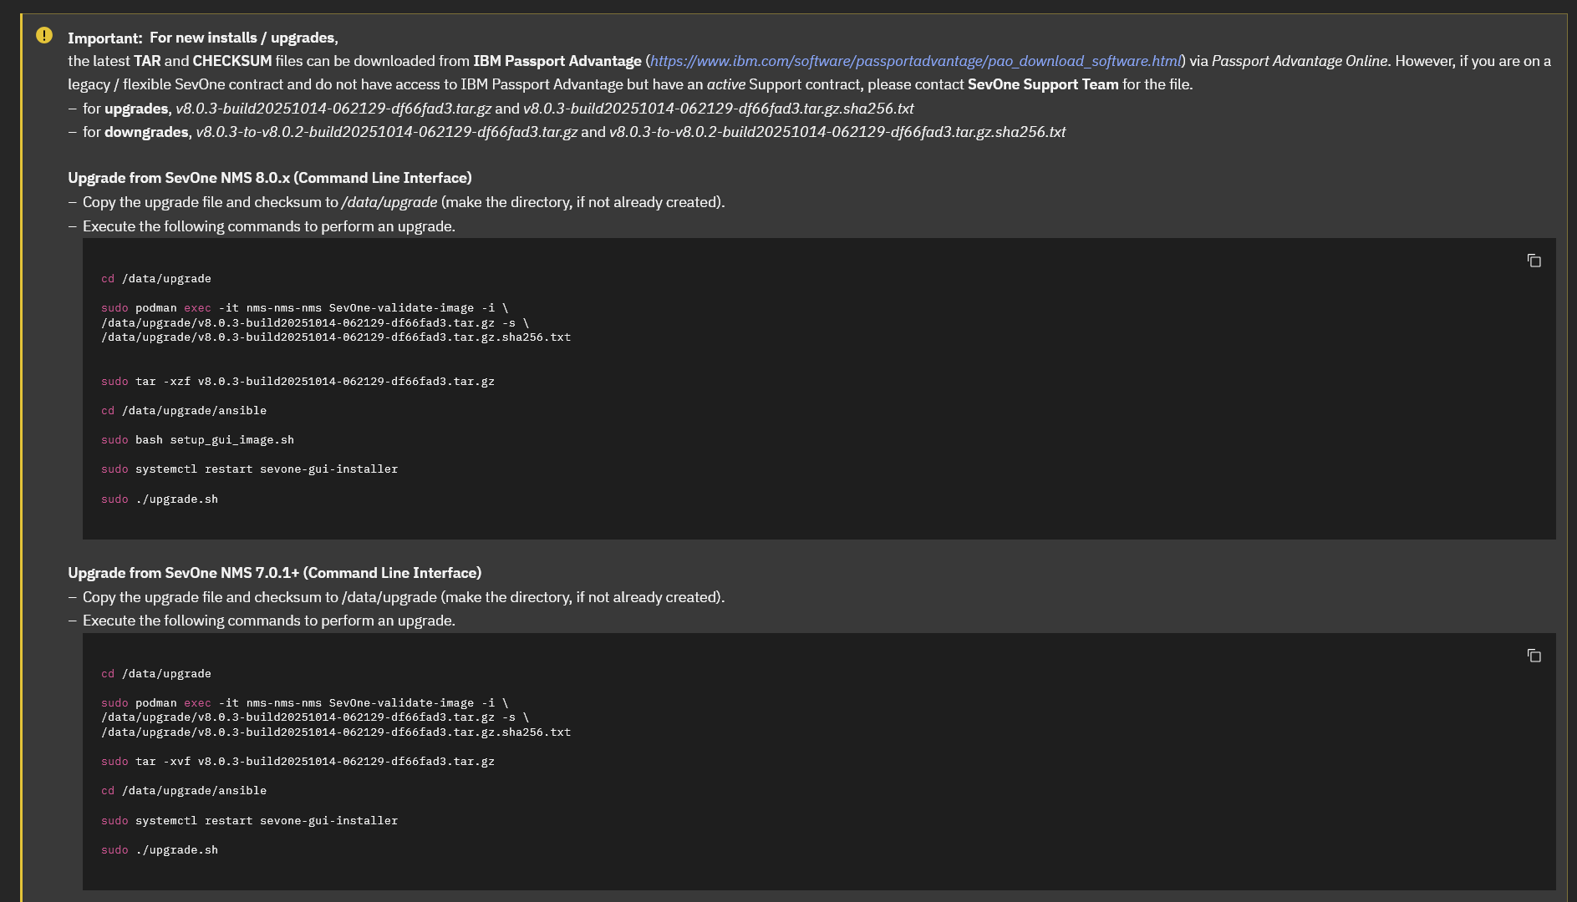The image size is (1577, 902).
Task: Click the italic '/data/upgrade' path in instructions
Action: click(389, 202)
